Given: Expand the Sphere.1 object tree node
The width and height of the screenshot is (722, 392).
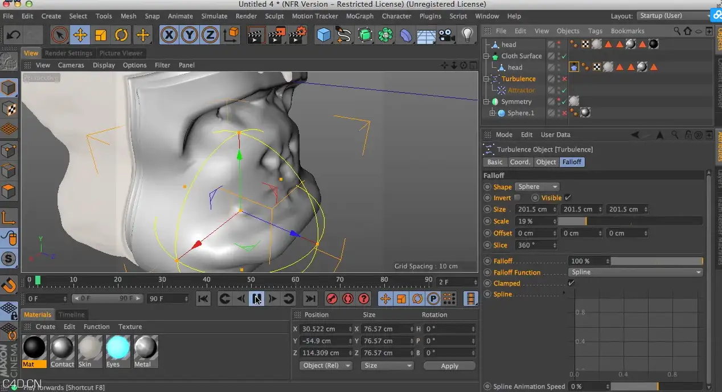Looking at the screenshot, I should [x=493, y=113].
